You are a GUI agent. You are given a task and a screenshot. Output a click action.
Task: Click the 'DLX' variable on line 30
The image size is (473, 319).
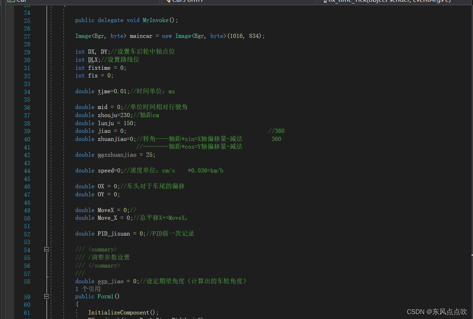[93, 60]
